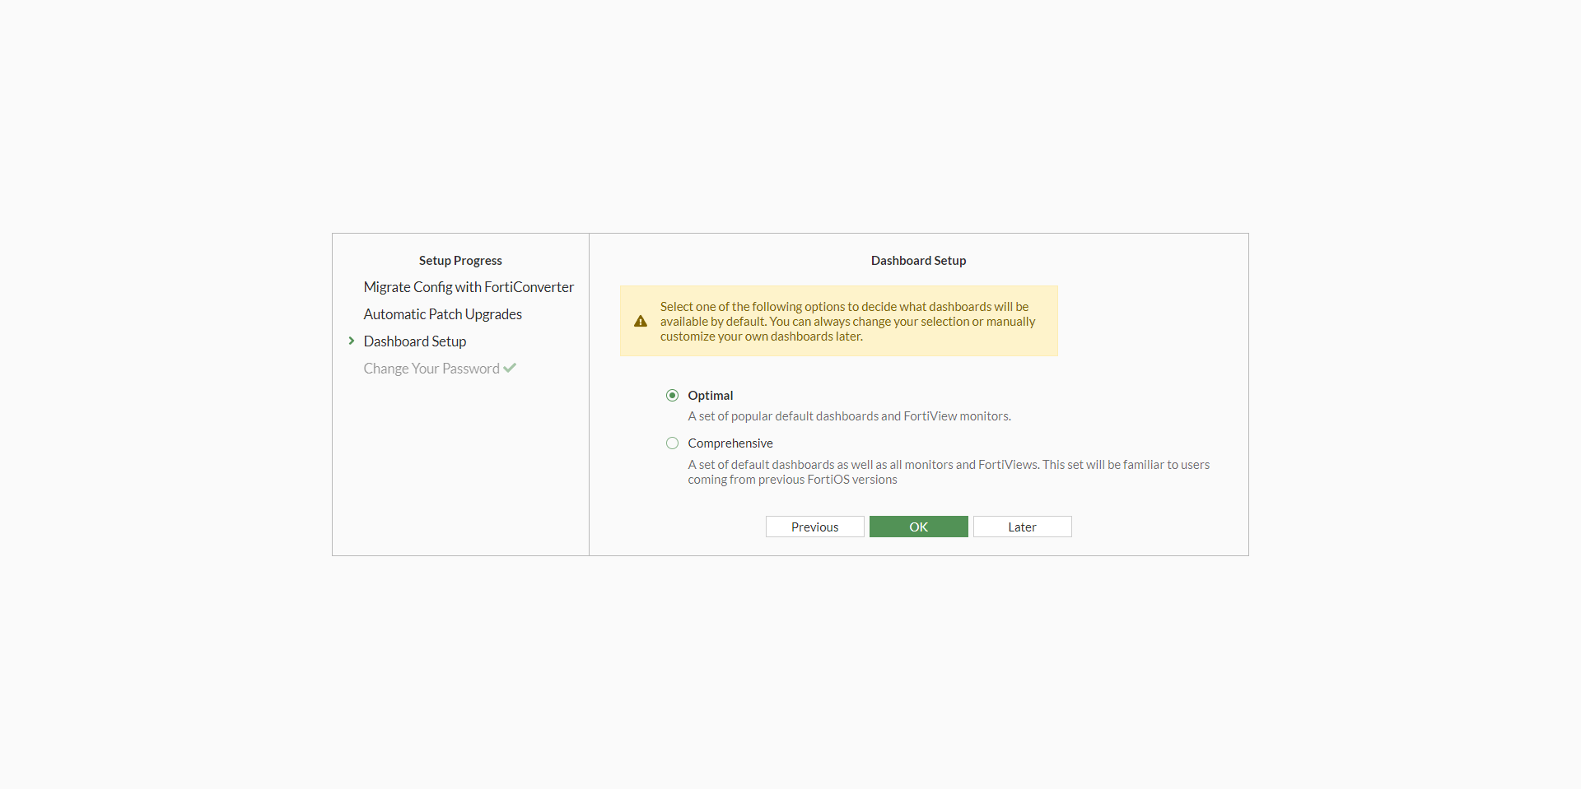This screenshot has width=1581, height=789.
Task: Click the Comprehensive option description text
Action: click(949, 472)
